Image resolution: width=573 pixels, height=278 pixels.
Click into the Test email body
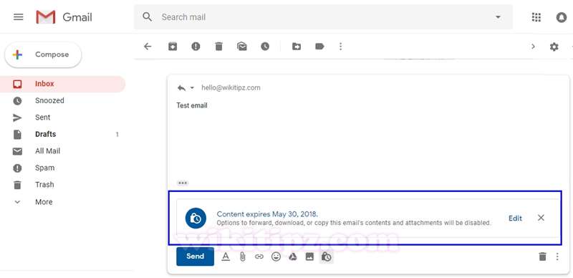point(192,105)
